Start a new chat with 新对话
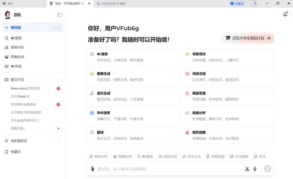This screenshot has height=179, width=293. click(x=32, y=27)
